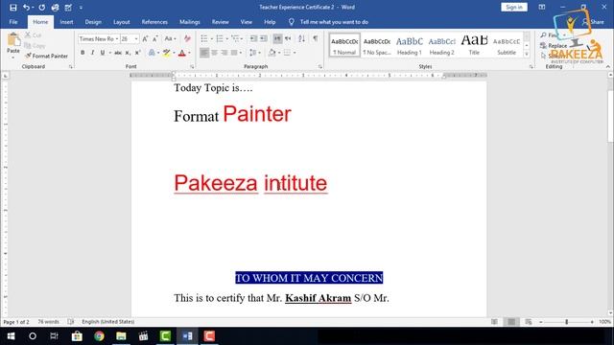This screenshot has height=345, width=614.
Task: Click the Format Painter tool
Action: pos(47,56)
